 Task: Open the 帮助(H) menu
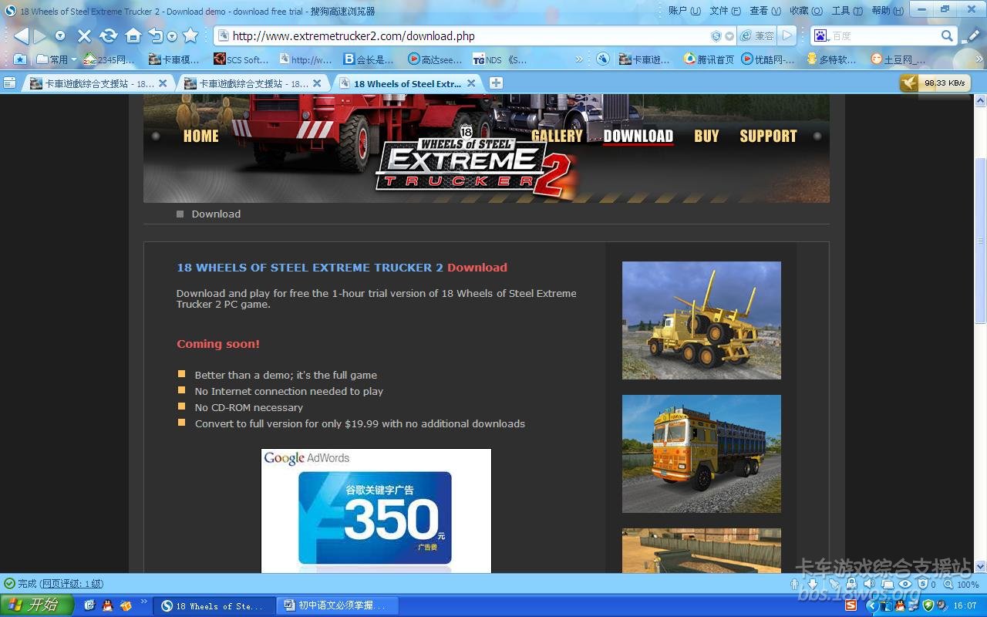887,11
